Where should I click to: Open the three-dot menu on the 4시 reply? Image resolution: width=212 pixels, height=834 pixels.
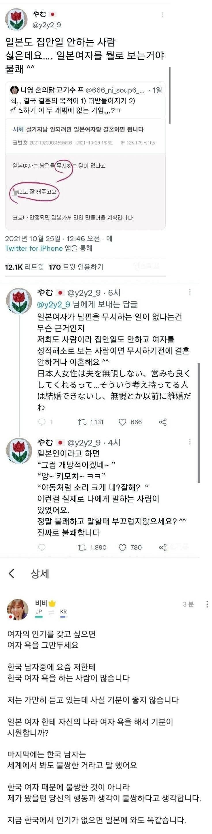(190, 442)
